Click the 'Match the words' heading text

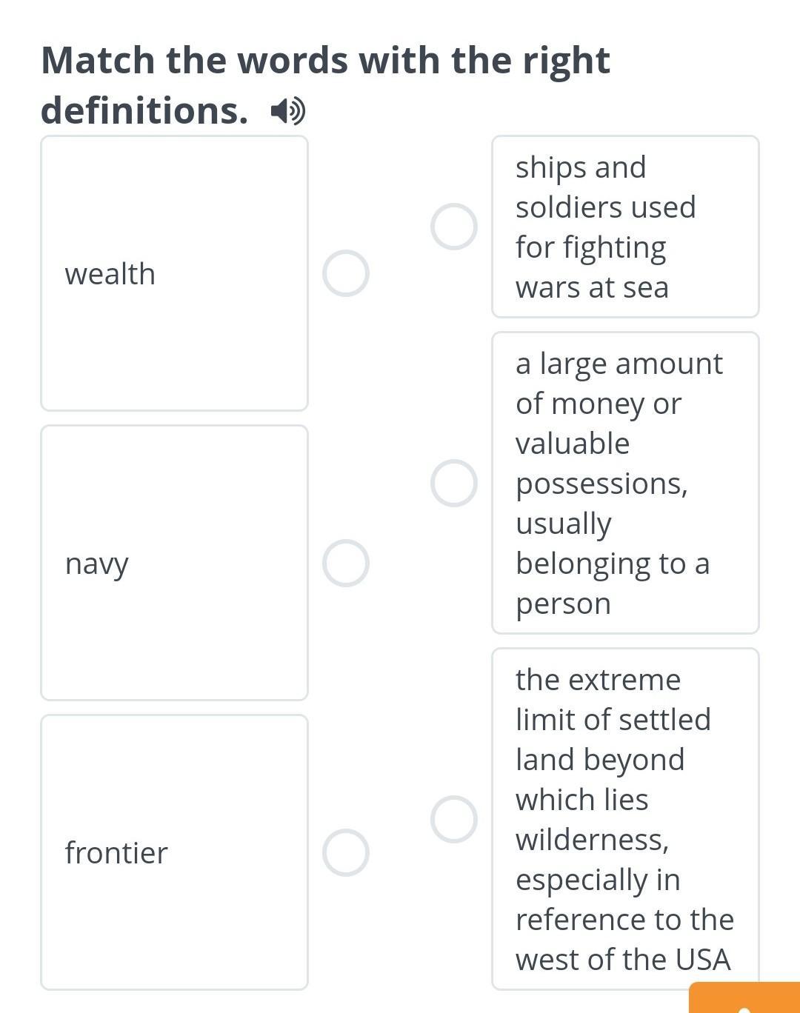(x=325, y=60)
